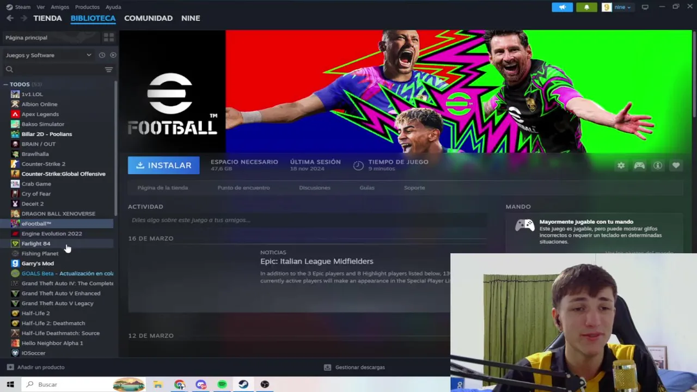697x392 pixels.
Task: Open the Ver menu
Action: pyautogui.click(x=41, y=7)
